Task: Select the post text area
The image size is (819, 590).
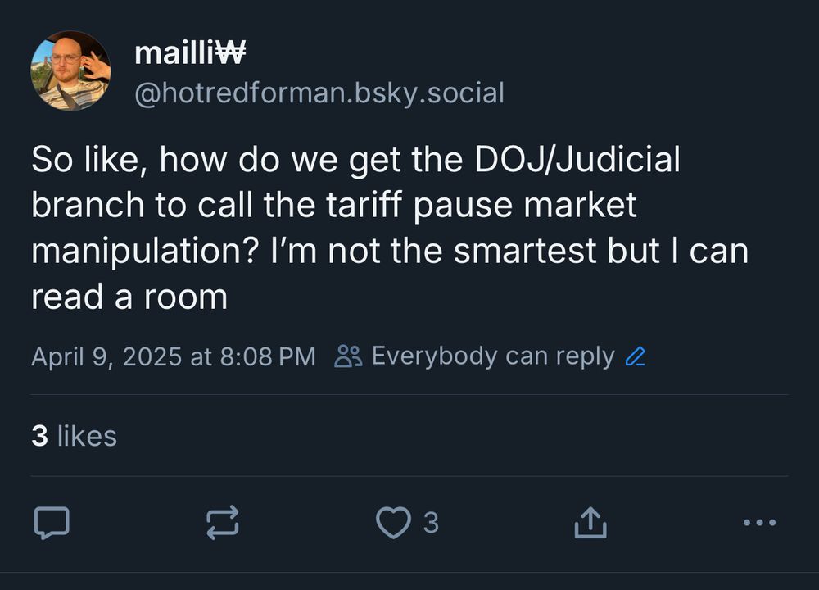Action: point(385,227)
